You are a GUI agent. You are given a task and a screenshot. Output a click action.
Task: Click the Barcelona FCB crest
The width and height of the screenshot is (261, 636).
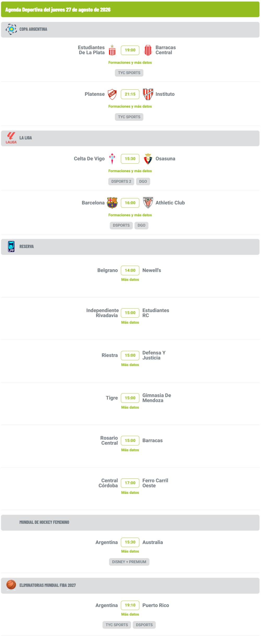[112, 203]
